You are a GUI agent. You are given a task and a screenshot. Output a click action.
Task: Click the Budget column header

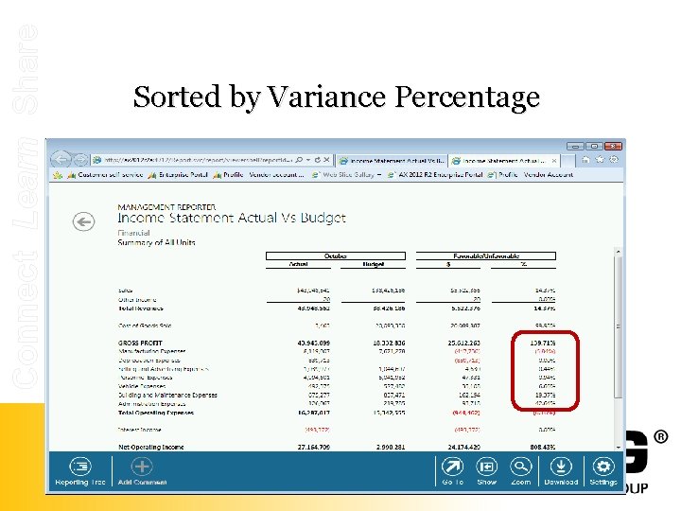[x=373, y=264]
